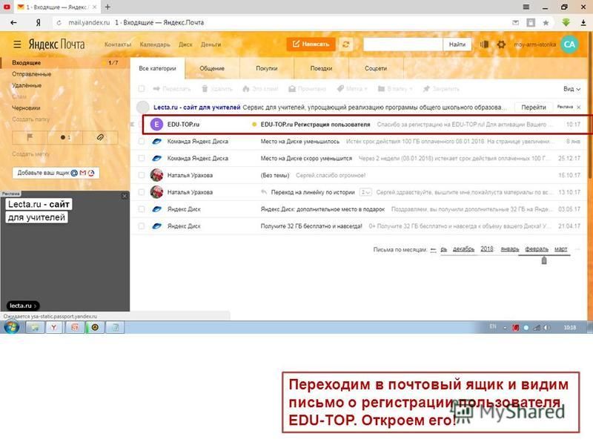Image resolution: width=593 pixels, height=445 pixels.
Task: Click the Написать compose button
Action: tap(311, 44)
